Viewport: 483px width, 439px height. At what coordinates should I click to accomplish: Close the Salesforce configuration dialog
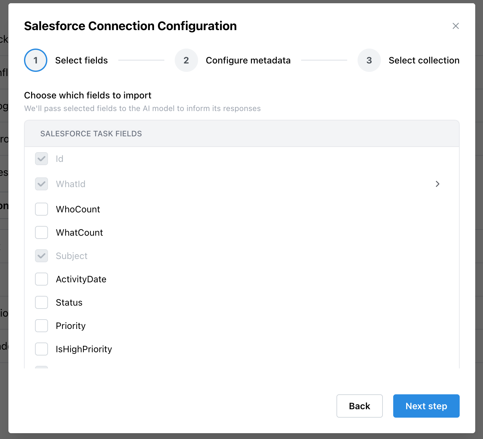(x=455, y=26)
